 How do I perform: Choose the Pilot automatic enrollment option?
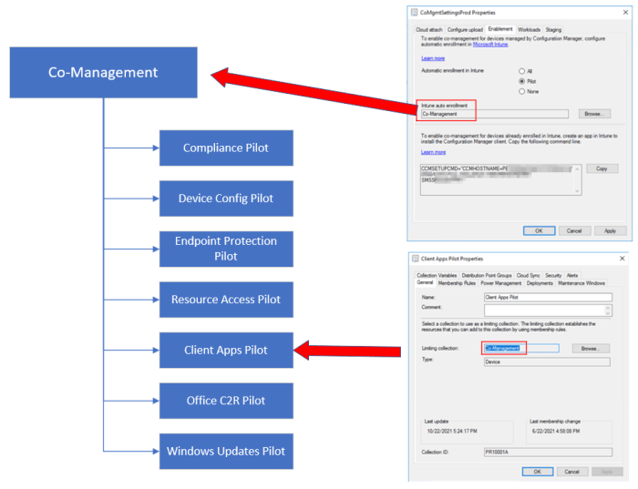521,81
